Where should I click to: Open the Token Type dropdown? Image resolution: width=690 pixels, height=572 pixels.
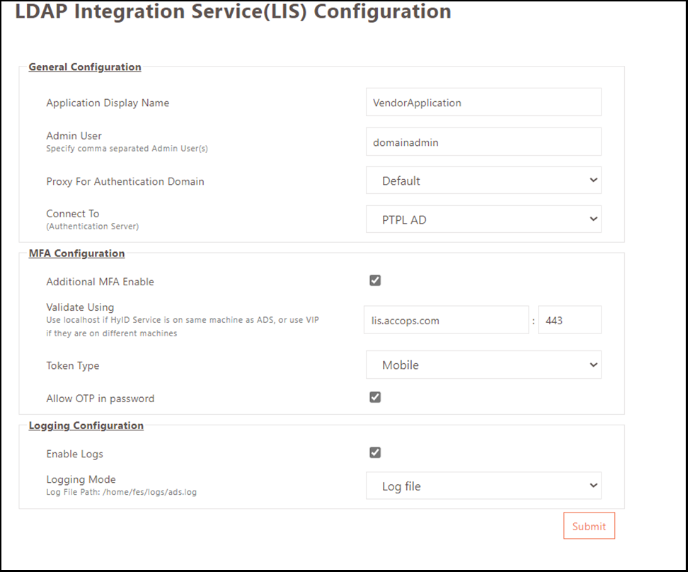coord(483,365)
